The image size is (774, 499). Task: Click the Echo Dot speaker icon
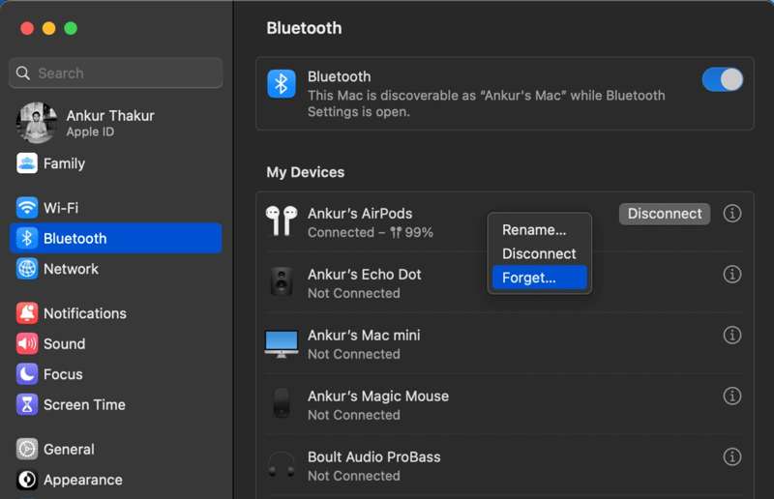click(x=282, y=281)
